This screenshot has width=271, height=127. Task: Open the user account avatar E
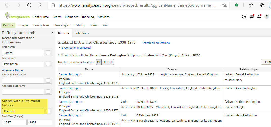point(267,17)
